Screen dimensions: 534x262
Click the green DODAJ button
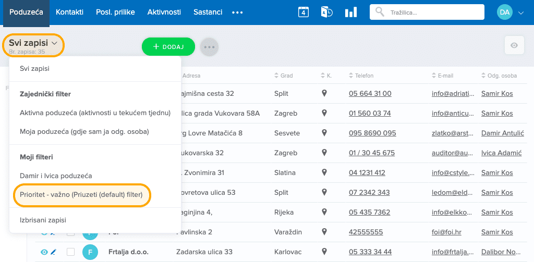tap(168, 46)
